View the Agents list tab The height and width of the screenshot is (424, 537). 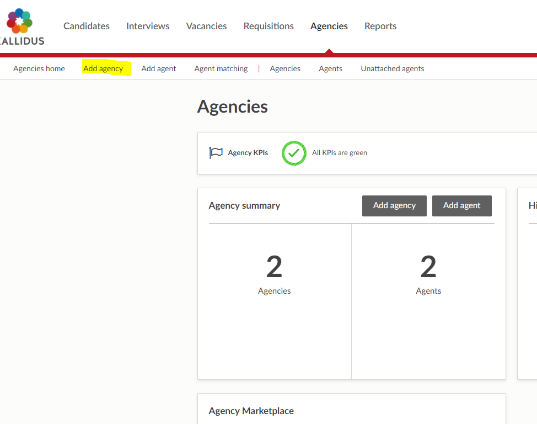coord(330,68)
